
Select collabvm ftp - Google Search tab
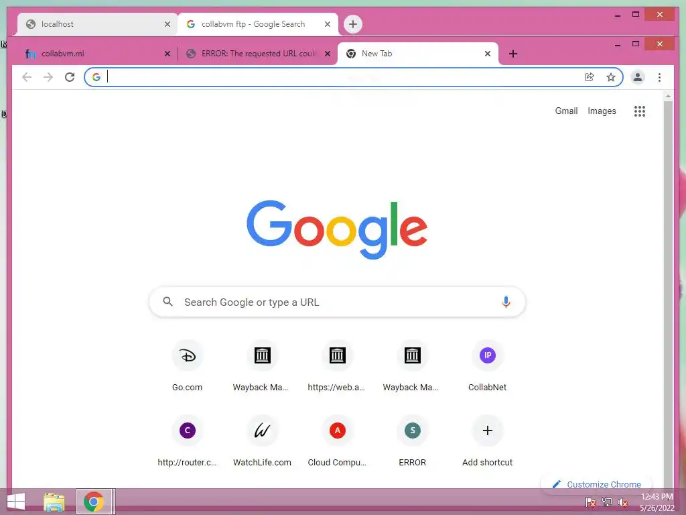[x=258, y=25]
